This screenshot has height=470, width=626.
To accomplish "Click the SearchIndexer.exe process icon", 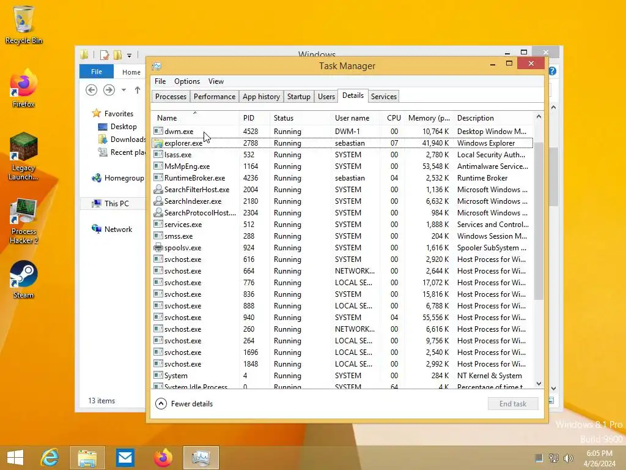I will [x=158, y=201].
